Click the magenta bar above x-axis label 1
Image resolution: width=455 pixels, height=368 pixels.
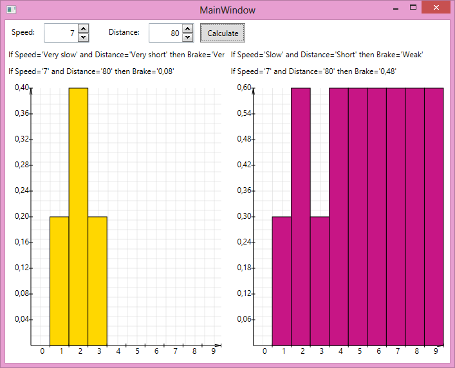point(281,281)
